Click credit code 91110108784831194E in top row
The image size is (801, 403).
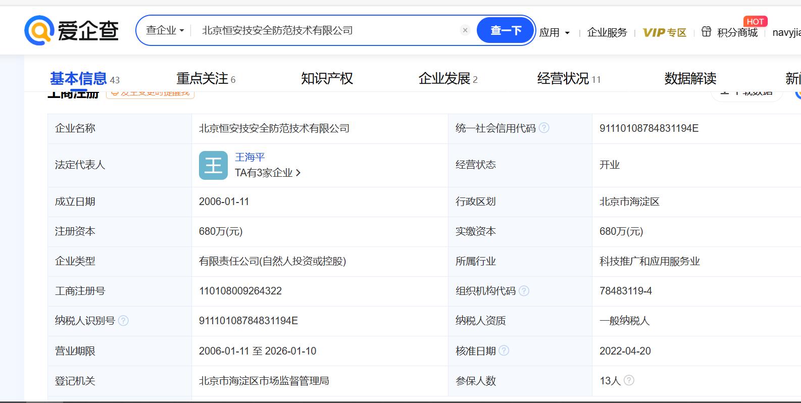pyautogui.click(x=649, y=128)
